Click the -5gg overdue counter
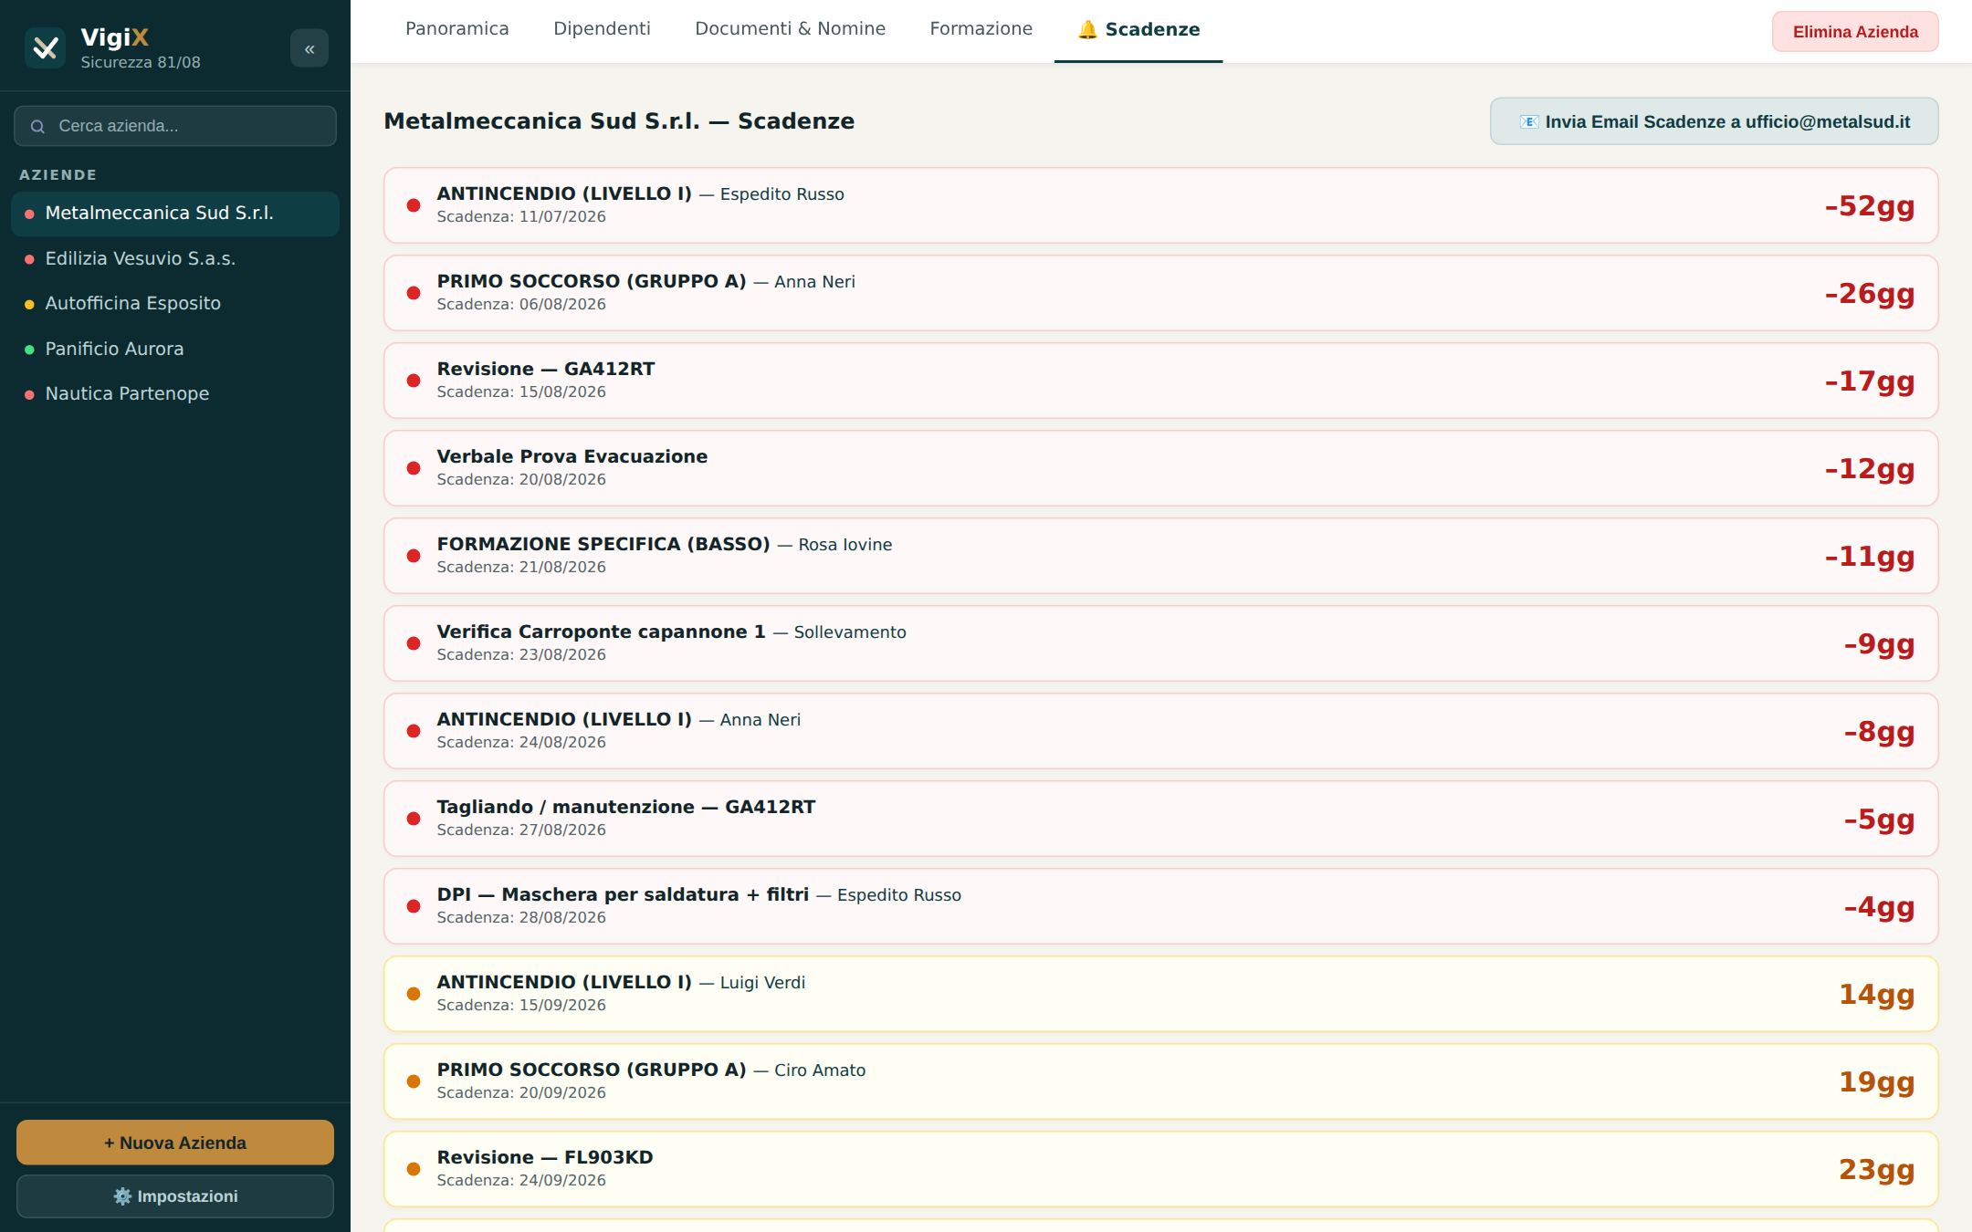1972x1232 pixels. [1879, 820]
